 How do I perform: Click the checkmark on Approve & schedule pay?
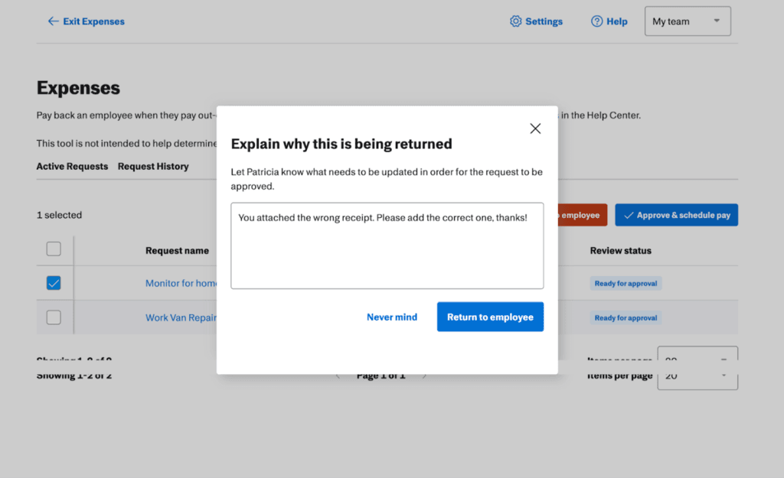click(x=629, y=215)
